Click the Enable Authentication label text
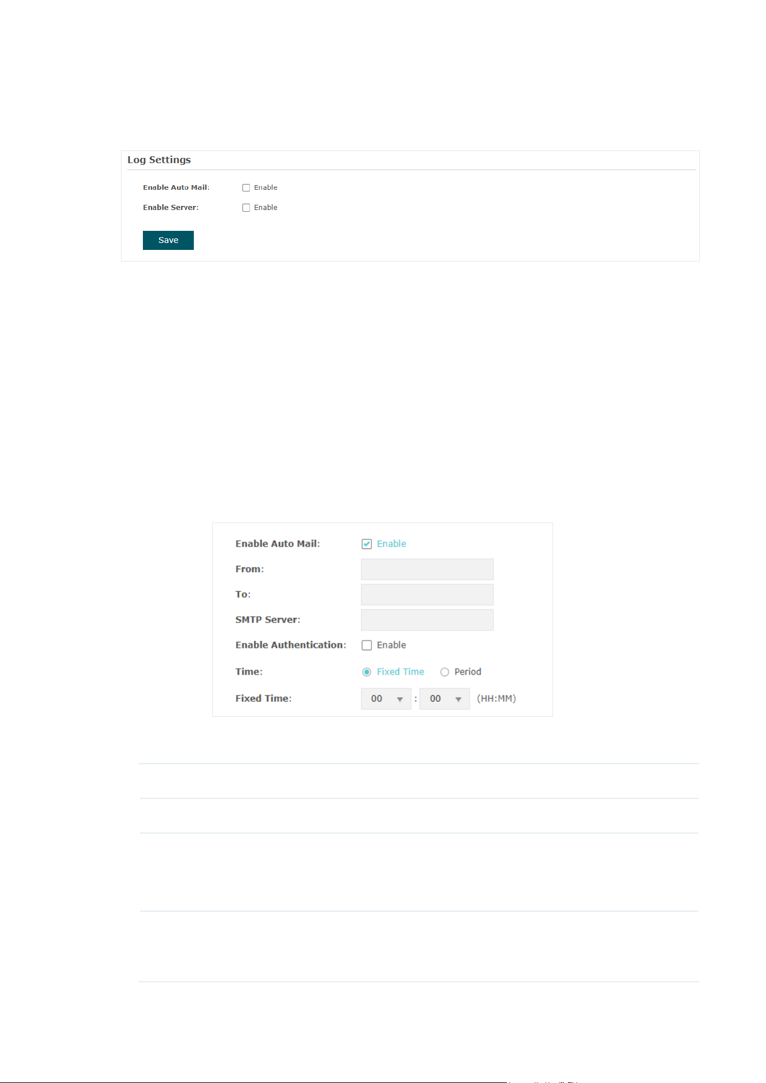The image size is (766, 1083). point(290,645)
